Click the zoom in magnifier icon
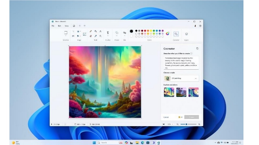The image size is (259, 145). [199, 124]
